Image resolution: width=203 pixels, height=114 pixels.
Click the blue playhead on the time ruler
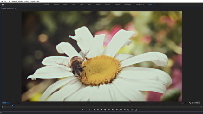click(13, 105)
